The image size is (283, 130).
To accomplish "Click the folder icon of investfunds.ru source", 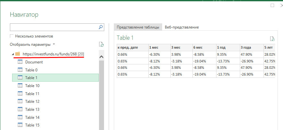I will [18, 54].
